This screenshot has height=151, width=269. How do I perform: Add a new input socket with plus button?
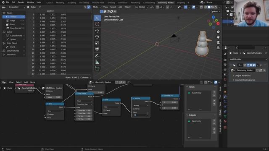214,92
